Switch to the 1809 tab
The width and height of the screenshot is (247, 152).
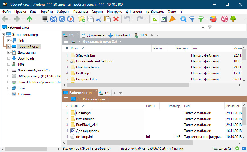[x=141, y=35]
